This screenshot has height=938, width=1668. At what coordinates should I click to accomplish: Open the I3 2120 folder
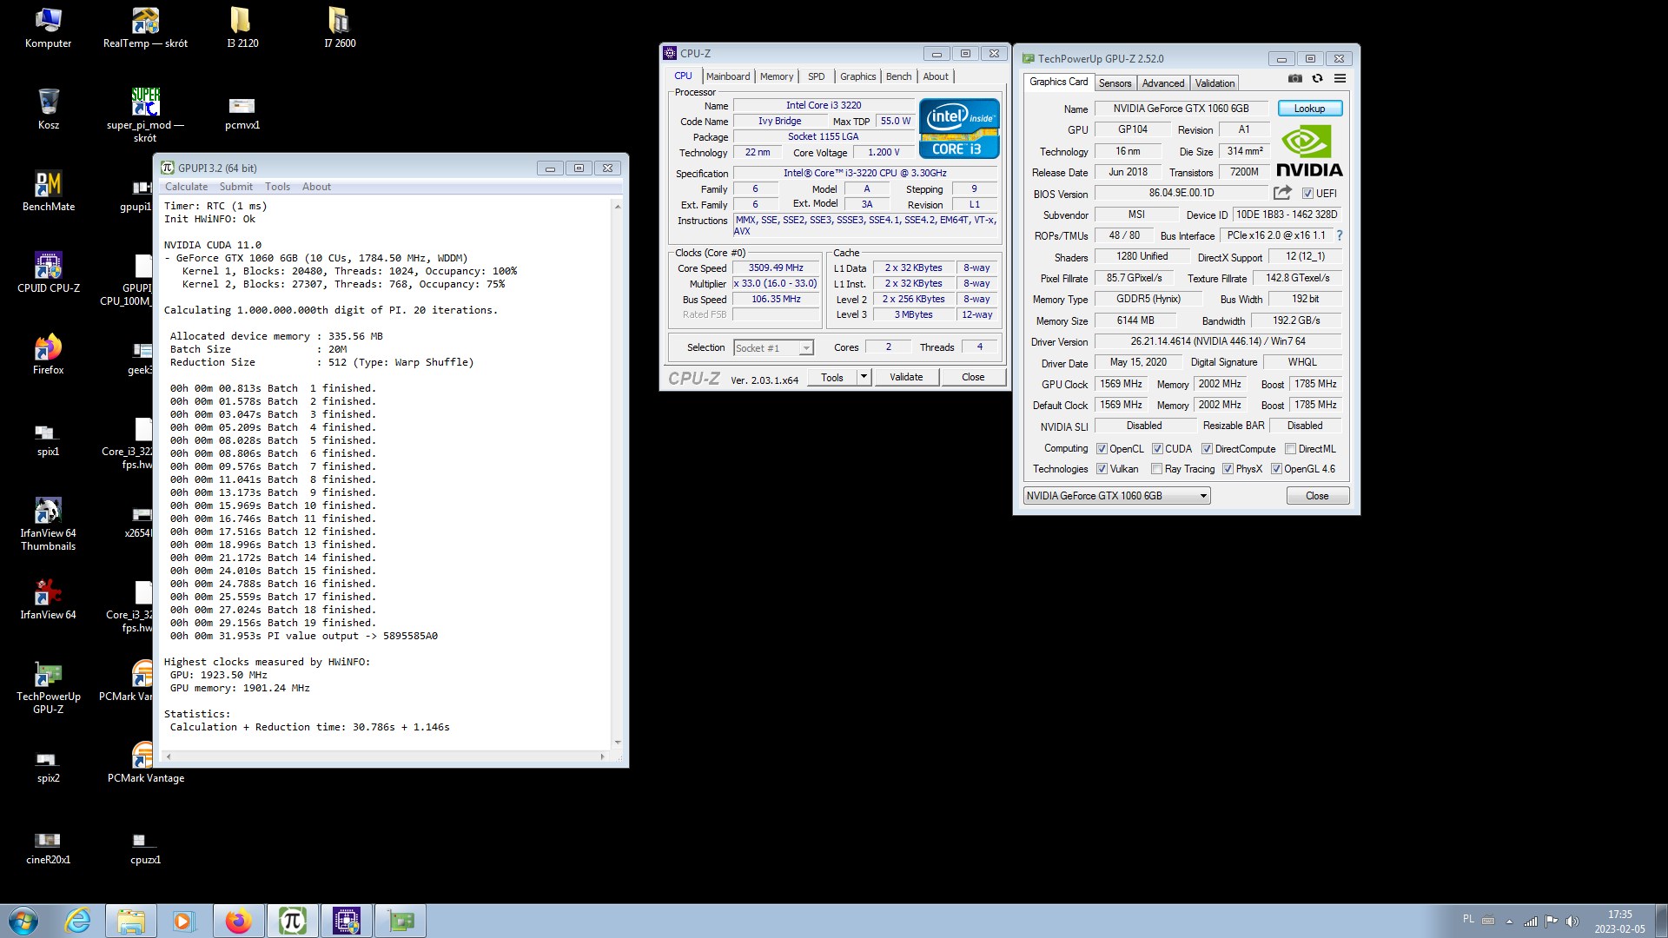(242, 28)
